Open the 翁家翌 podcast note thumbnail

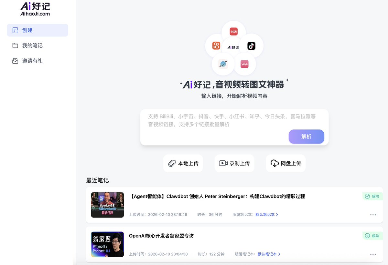(x=107, y=244)
